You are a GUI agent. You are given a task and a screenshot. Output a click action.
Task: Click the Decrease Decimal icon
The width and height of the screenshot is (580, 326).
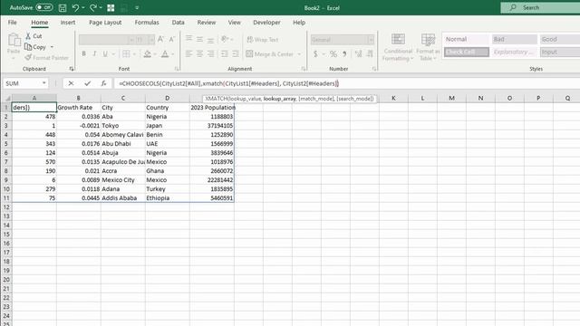(370, 54)
